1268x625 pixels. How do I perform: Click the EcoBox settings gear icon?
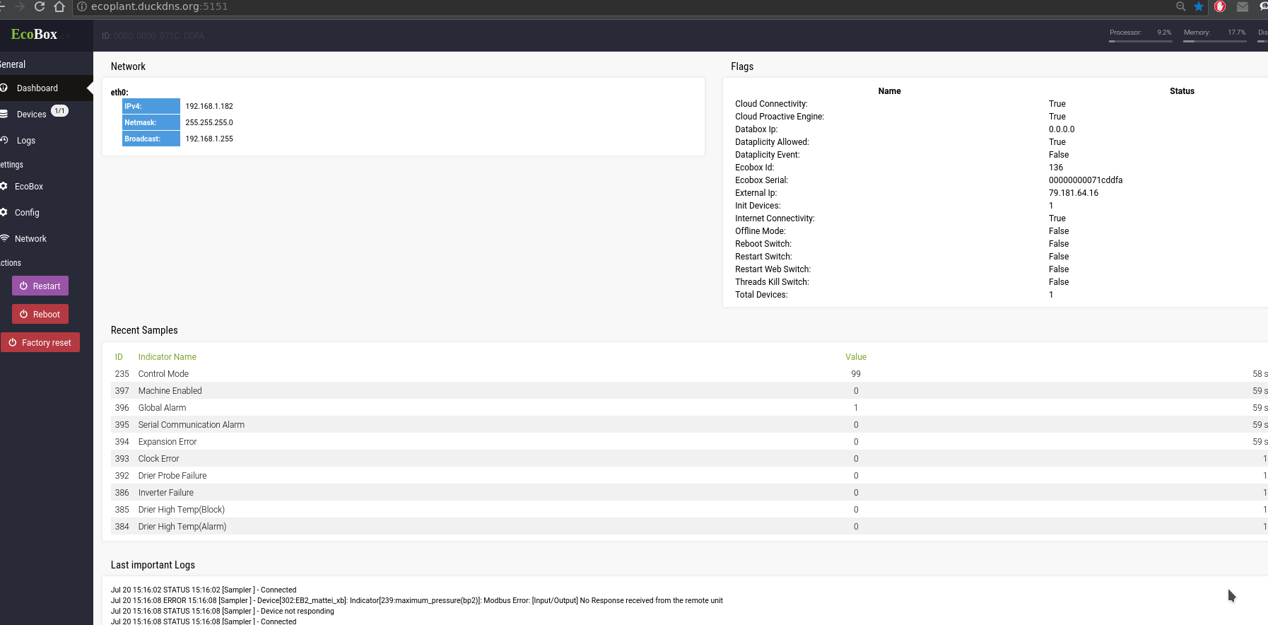(4, 186)
